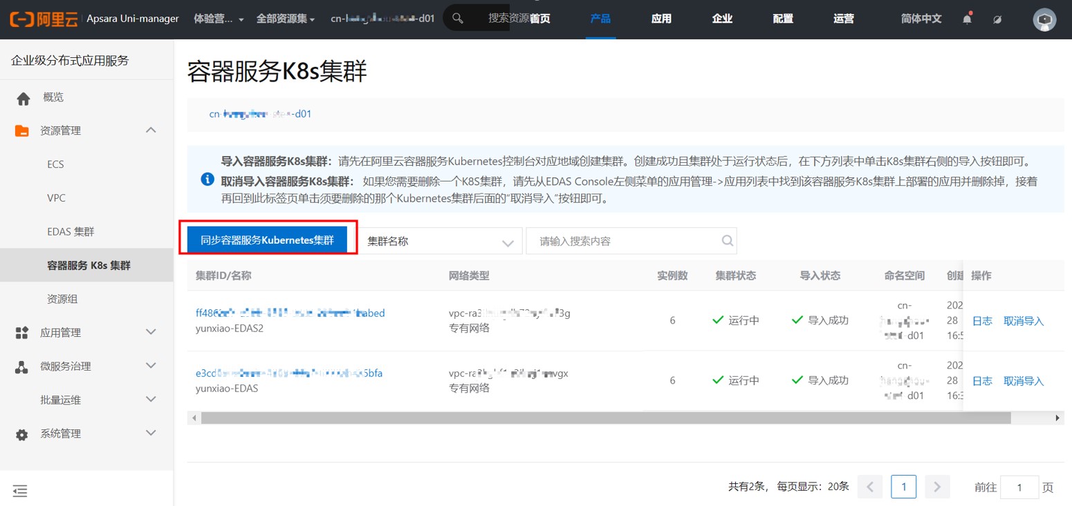Open the 简体中文 language selector
This screenshot has height=506, width=1072.
(x=921, y=19)
